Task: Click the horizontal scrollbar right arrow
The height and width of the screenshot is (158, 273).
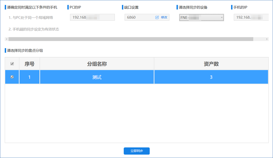Action: [267, 39]
